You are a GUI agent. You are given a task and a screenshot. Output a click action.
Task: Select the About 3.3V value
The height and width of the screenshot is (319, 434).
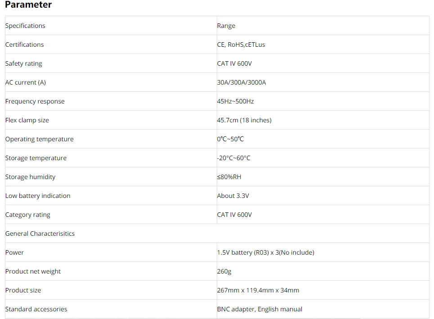point(233,196)
